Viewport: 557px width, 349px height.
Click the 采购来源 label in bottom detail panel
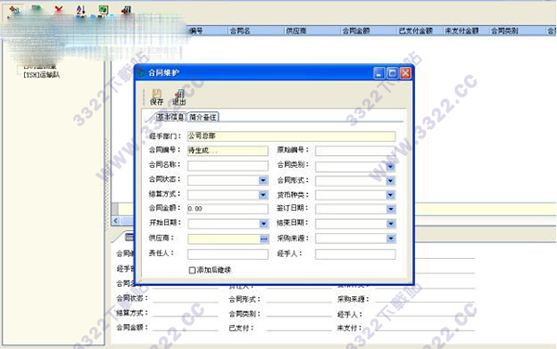(353, 299)
